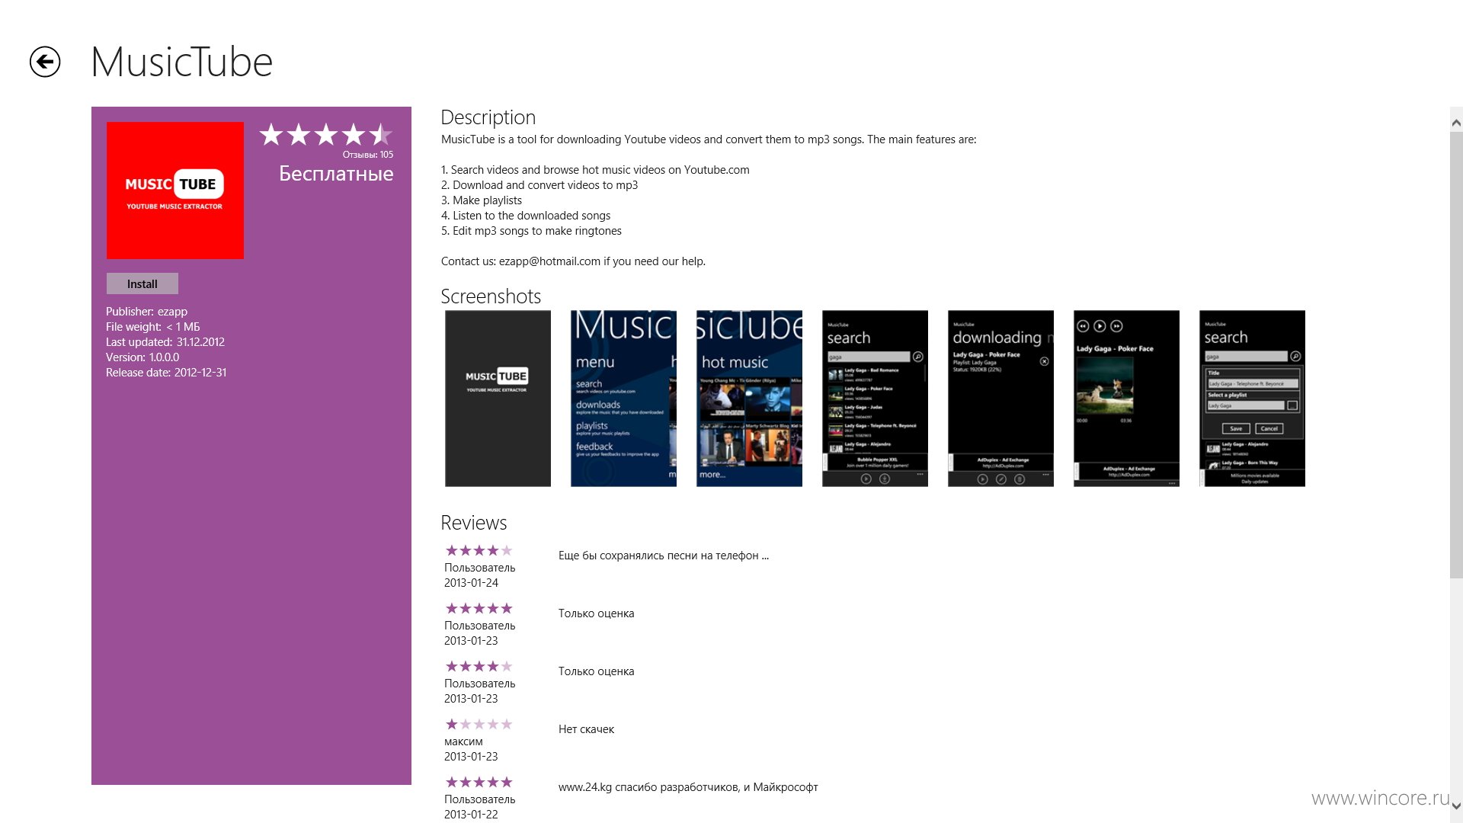1463x823 pixels.
Task: Click 'Download and convert videos to mp3' line
Action: pos(539,185)
